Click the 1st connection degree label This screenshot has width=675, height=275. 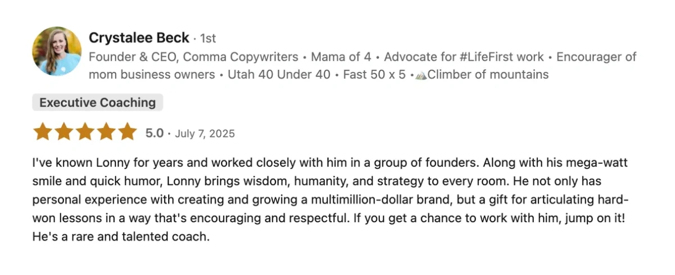coord(208,39)
